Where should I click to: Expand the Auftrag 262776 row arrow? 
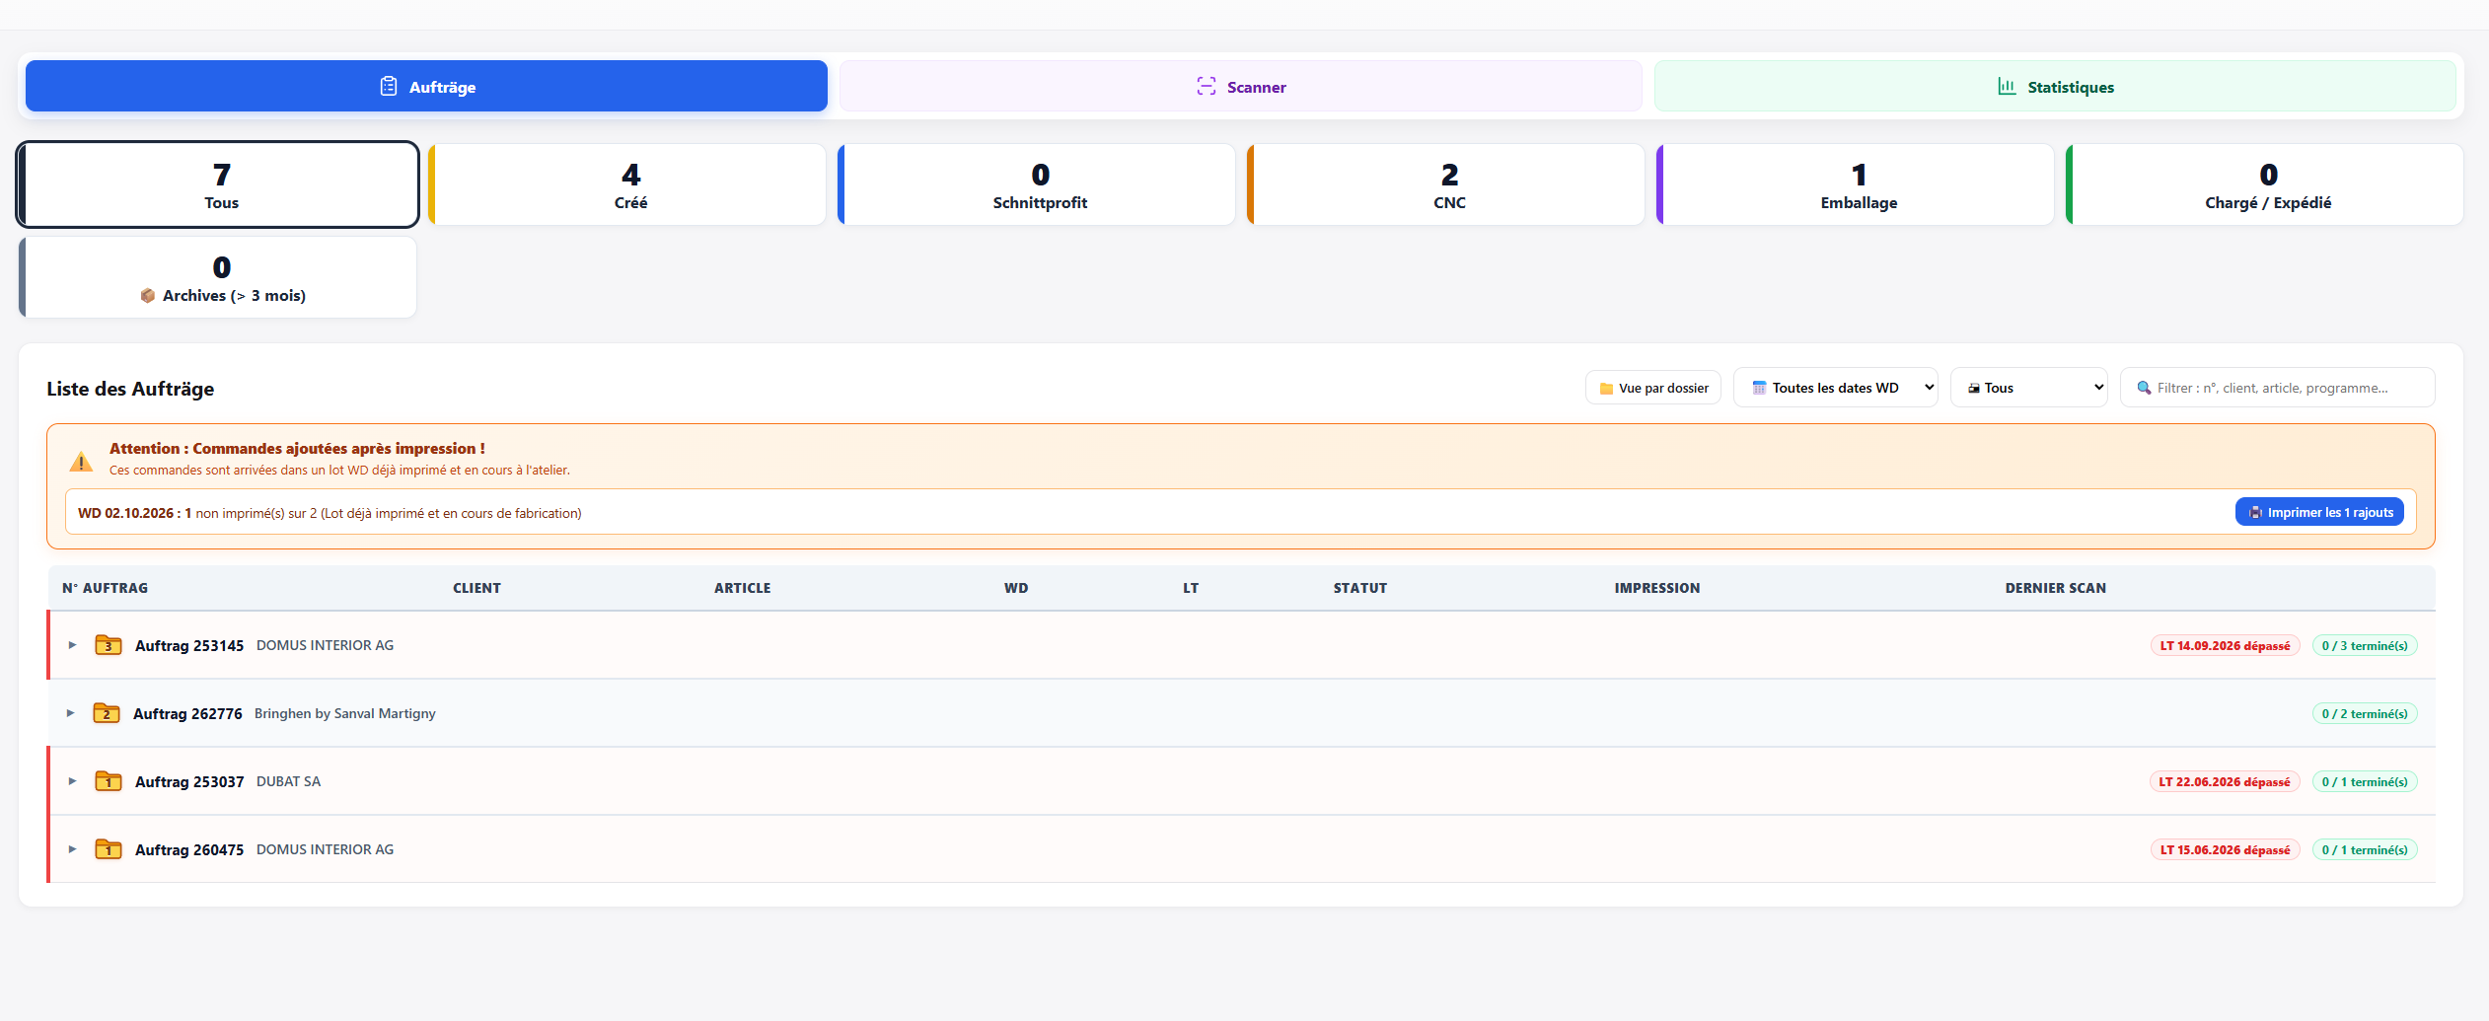[70, 713]
